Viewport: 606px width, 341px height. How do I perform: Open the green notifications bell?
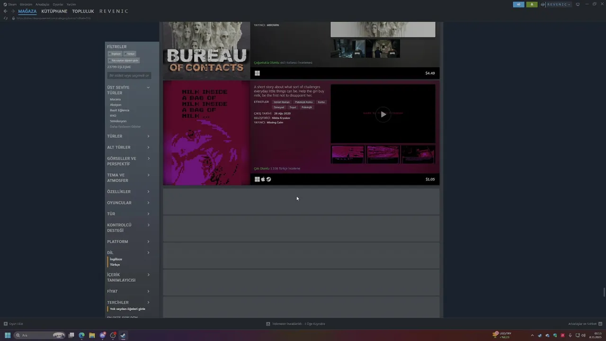532,4
